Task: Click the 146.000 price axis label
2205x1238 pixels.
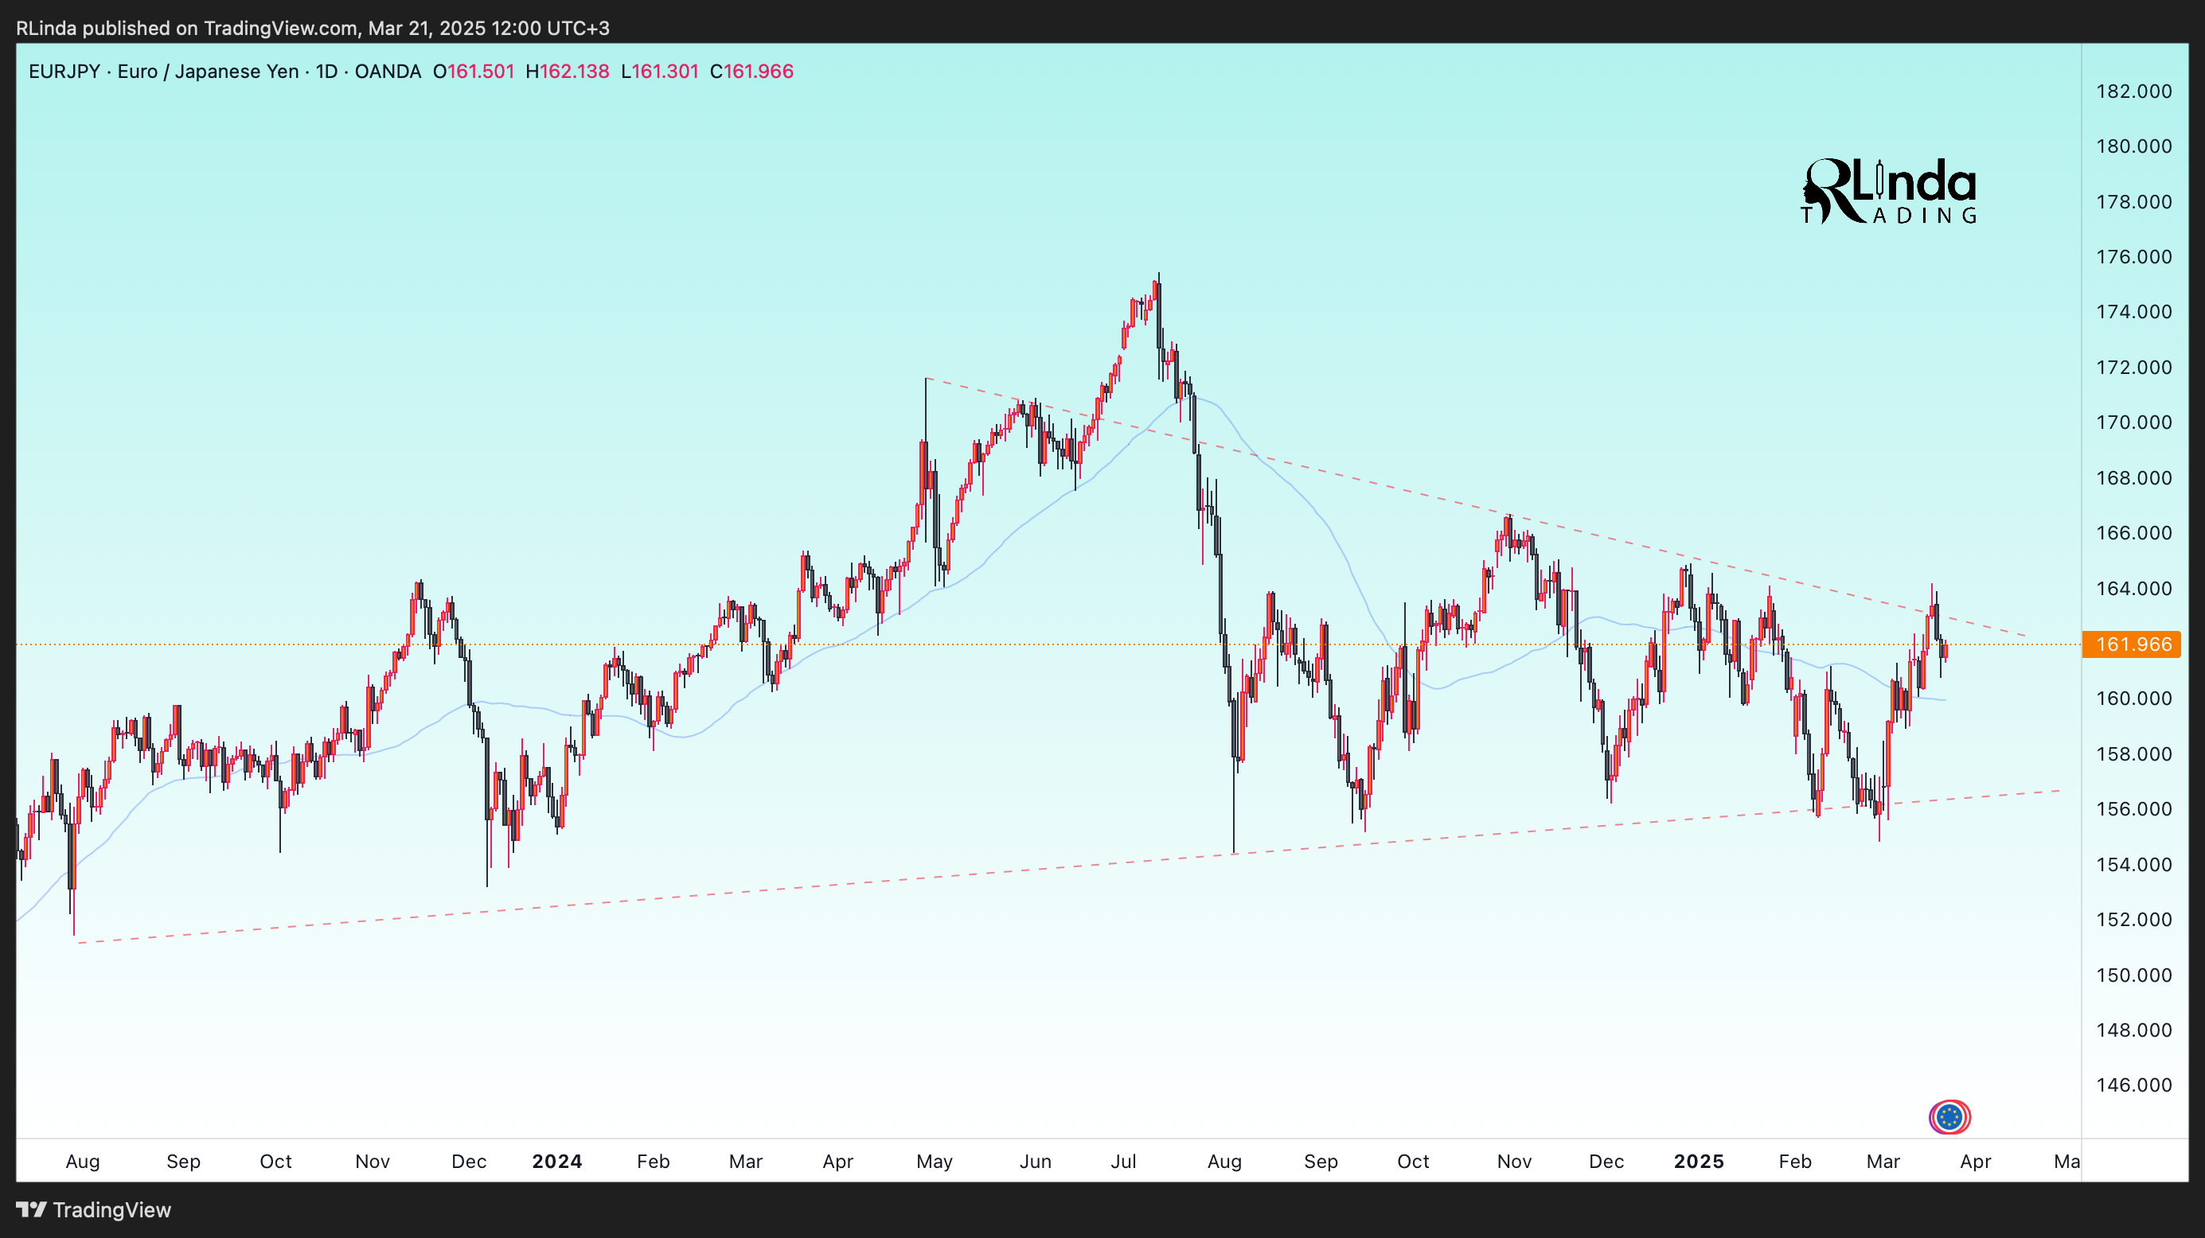Action: point(2133,1085)
